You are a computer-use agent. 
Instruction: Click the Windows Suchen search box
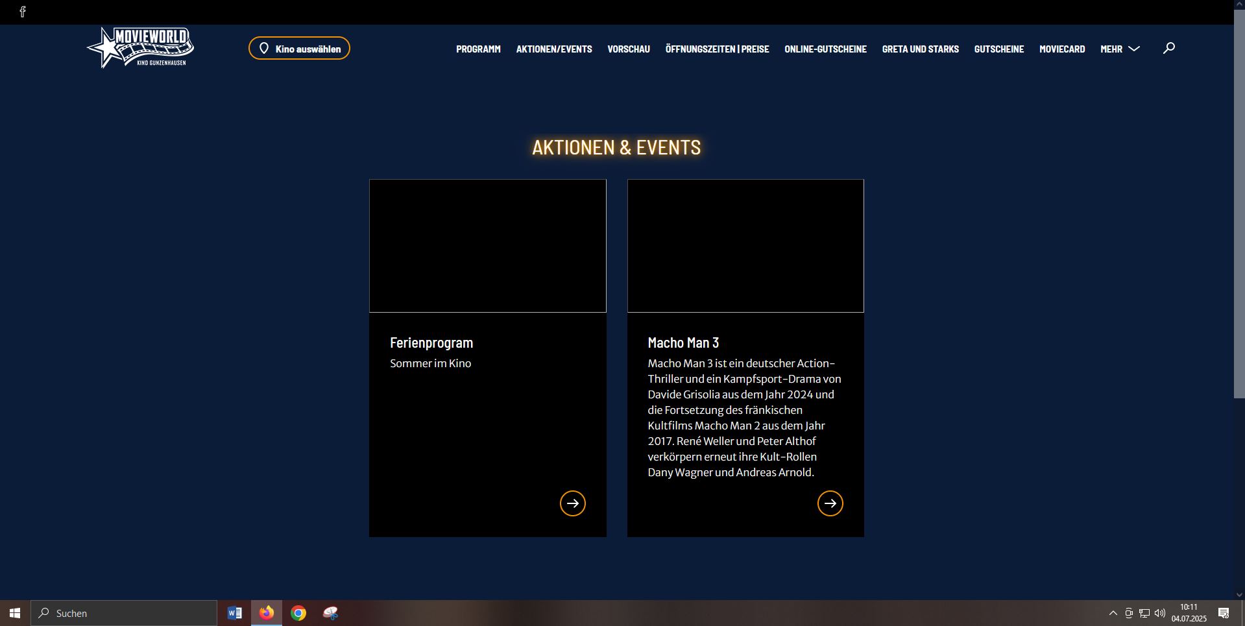[x=124, y=613]
